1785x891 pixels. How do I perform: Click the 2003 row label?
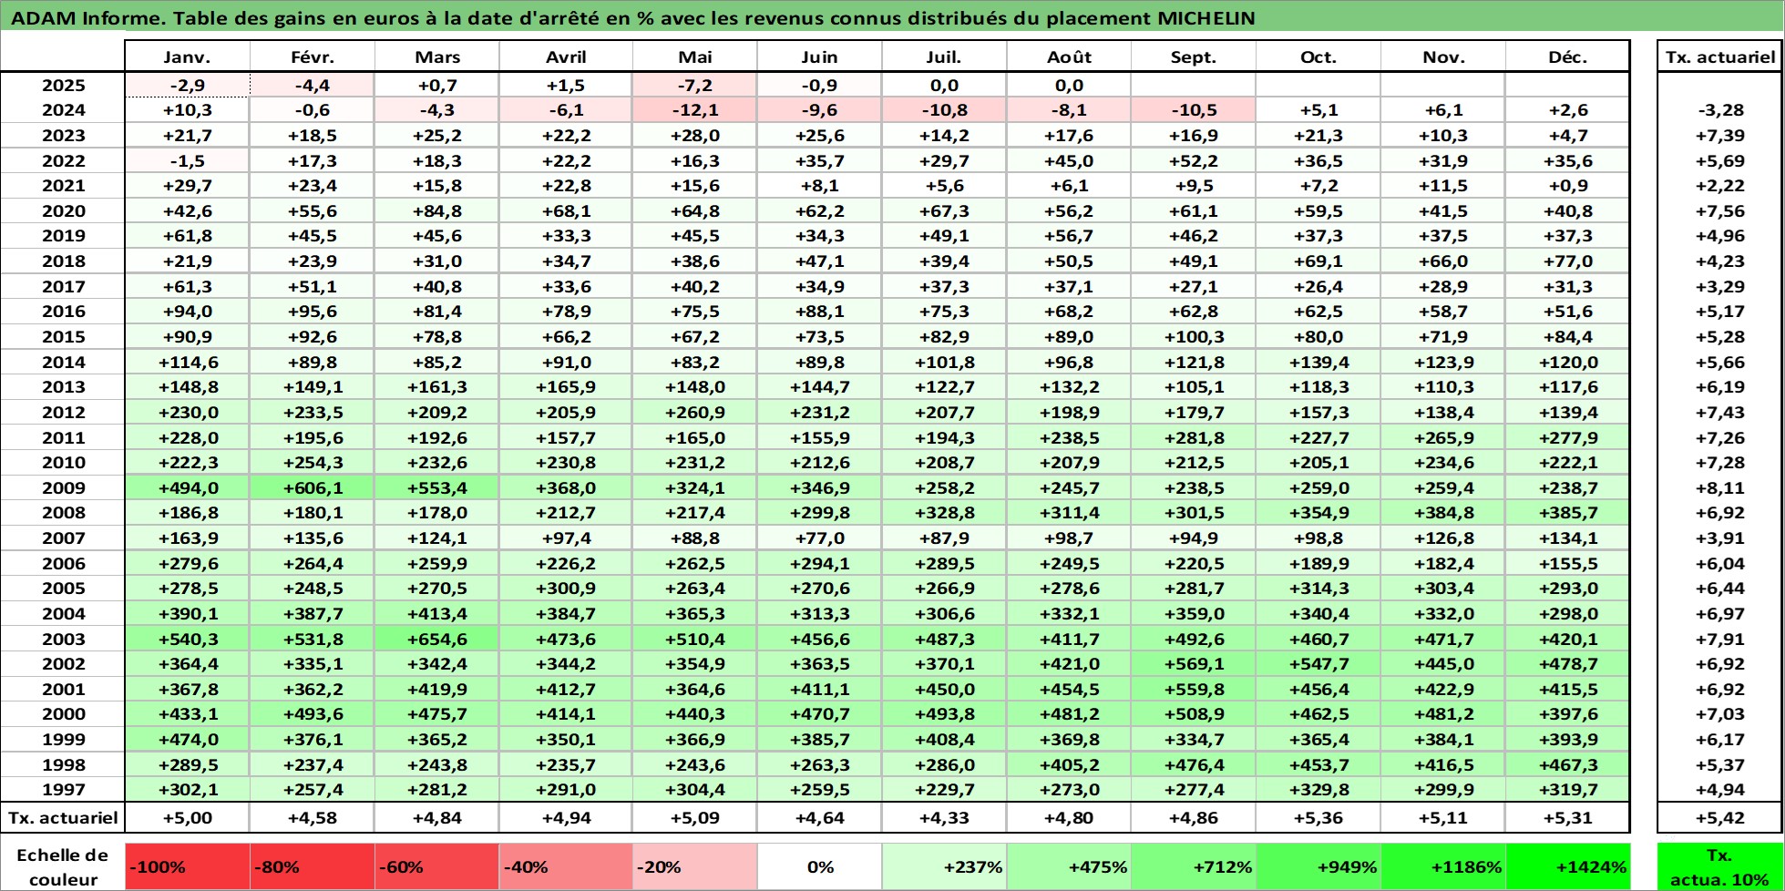pos(63,639)
